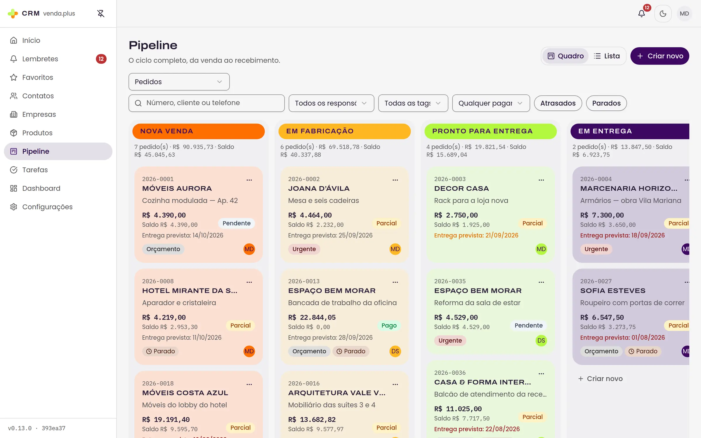The height and width of the screenshot is (438, 701).
Task: Open the DECOR CASA order card
Action: click(x=491, y=215)
